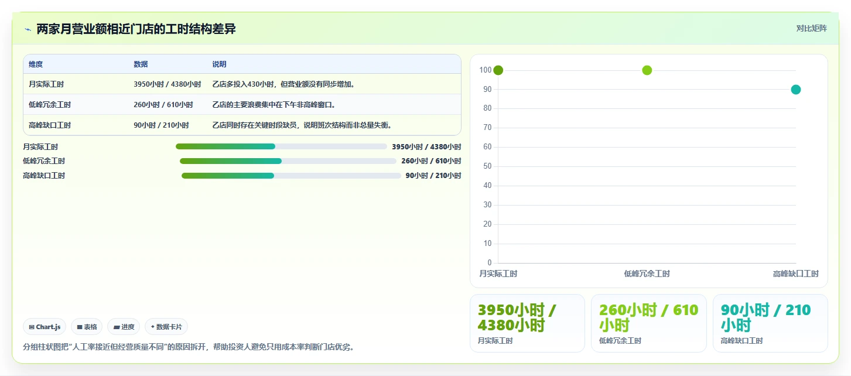Click the dark green 月实际工时 chart point
Viewport: 851px width, 376px height.
(498, 70)
